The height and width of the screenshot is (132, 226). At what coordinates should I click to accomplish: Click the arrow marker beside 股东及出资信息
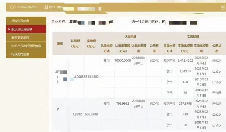[9, 29]
